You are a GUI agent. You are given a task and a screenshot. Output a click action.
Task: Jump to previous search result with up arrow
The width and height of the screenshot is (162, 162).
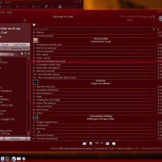[158, 29]
